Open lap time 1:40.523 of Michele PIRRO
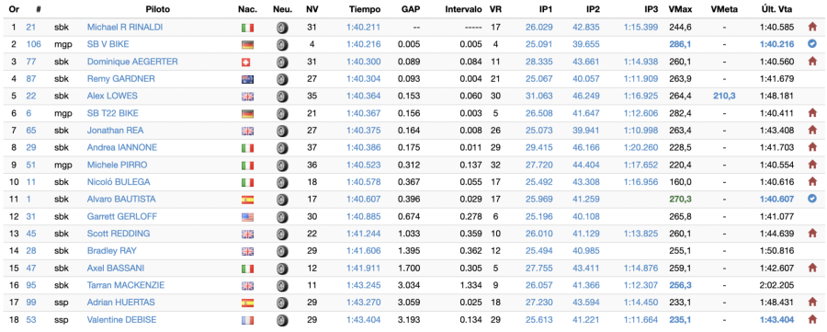 pos(363,165)
